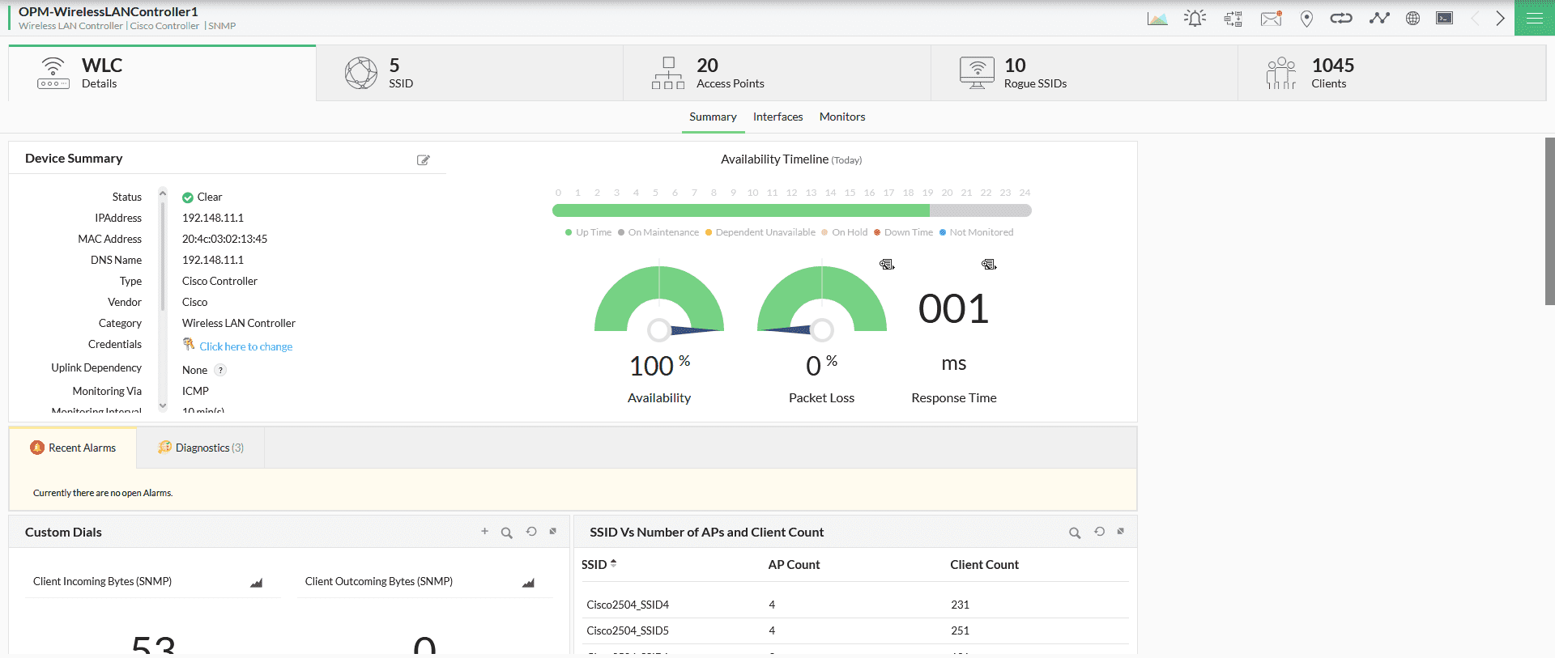Viewport: 1555px width, 658px height.
Task: Click the green availability timeline bar
Action: (x=740, y=210)
